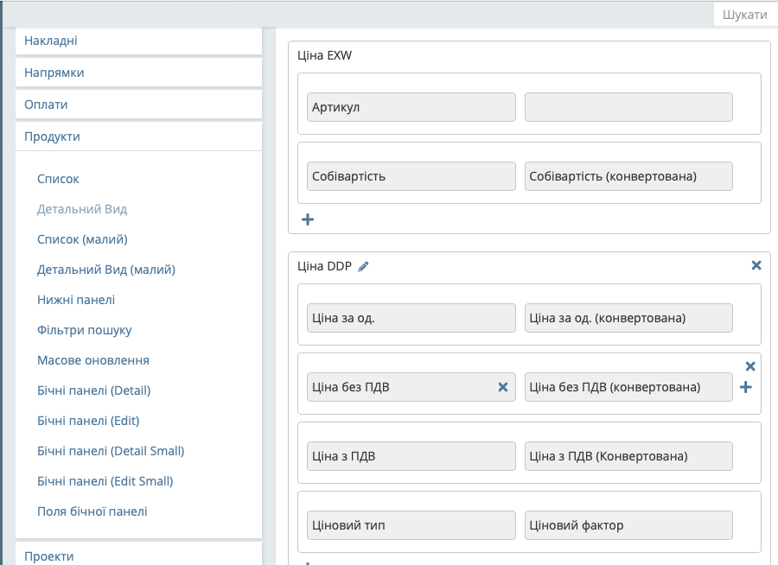Viewport: 778px width, 565px height.
Task: Delete the Ціна без ПДВ row
Action: 750,366
